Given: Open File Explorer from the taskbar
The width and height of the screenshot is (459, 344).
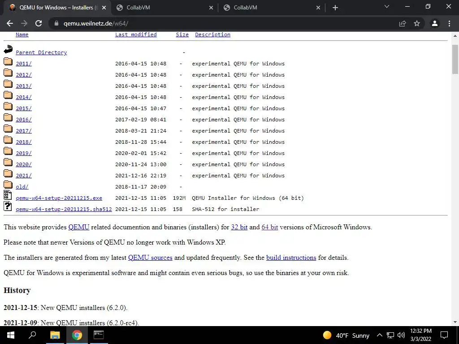Looking at the screenshot, I should pos(55,335).
